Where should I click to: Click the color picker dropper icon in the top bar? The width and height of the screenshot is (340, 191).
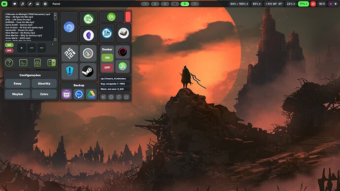pyautogui.click(x=30, y=3)
